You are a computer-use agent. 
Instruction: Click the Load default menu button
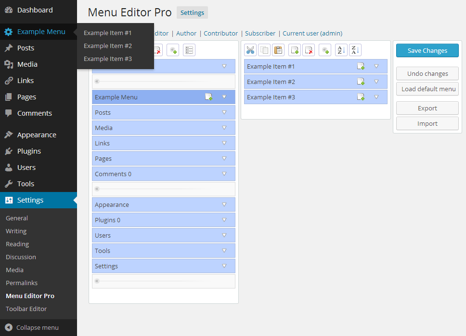[x=427, y=89]
